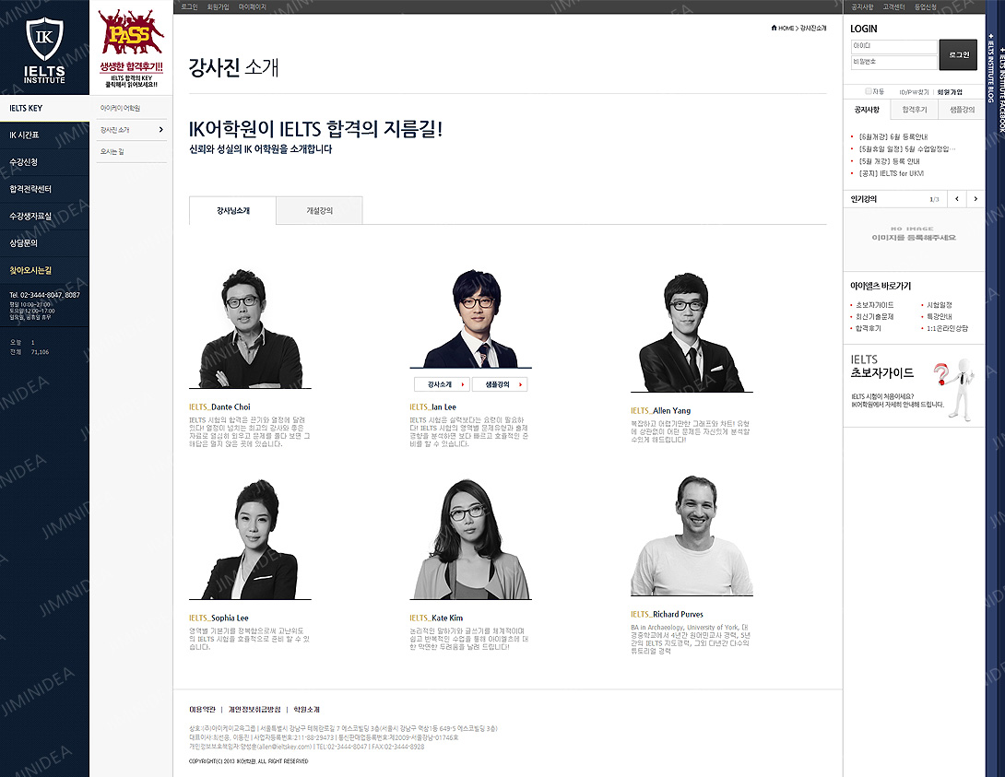
Task: Select the Dante Choi instructor photo
Action: 250,328
